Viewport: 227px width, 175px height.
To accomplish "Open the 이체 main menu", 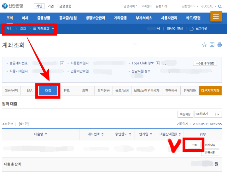I will pyautogui.click(x=25, y=18).
